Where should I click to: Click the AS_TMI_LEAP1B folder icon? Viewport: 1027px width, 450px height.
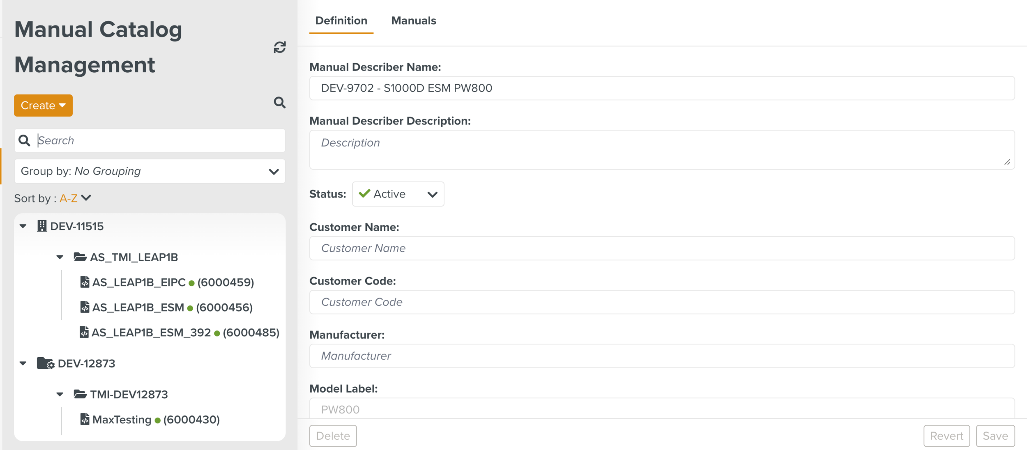click(80, 257)
